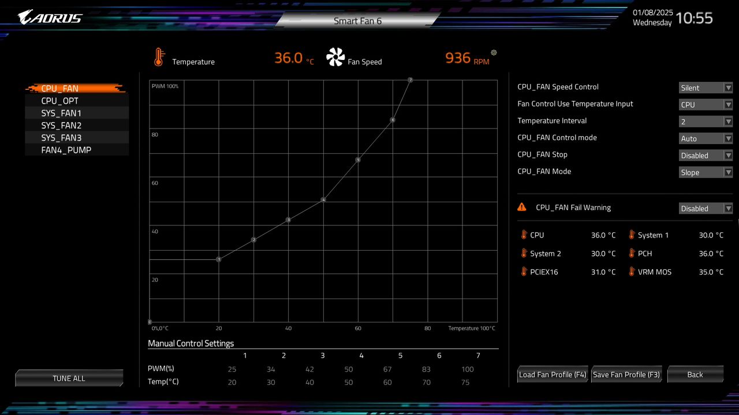739x415 pixels.
Task: Click the CPU_FAN Fail Warning triangle icon
Action: [x=522, y=207]
